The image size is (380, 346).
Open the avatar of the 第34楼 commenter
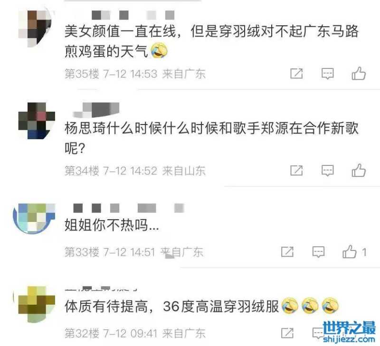(37, 121)
